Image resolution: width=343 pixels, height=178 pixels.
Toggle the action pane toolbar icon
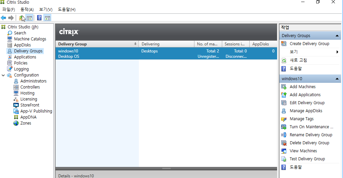47,18
